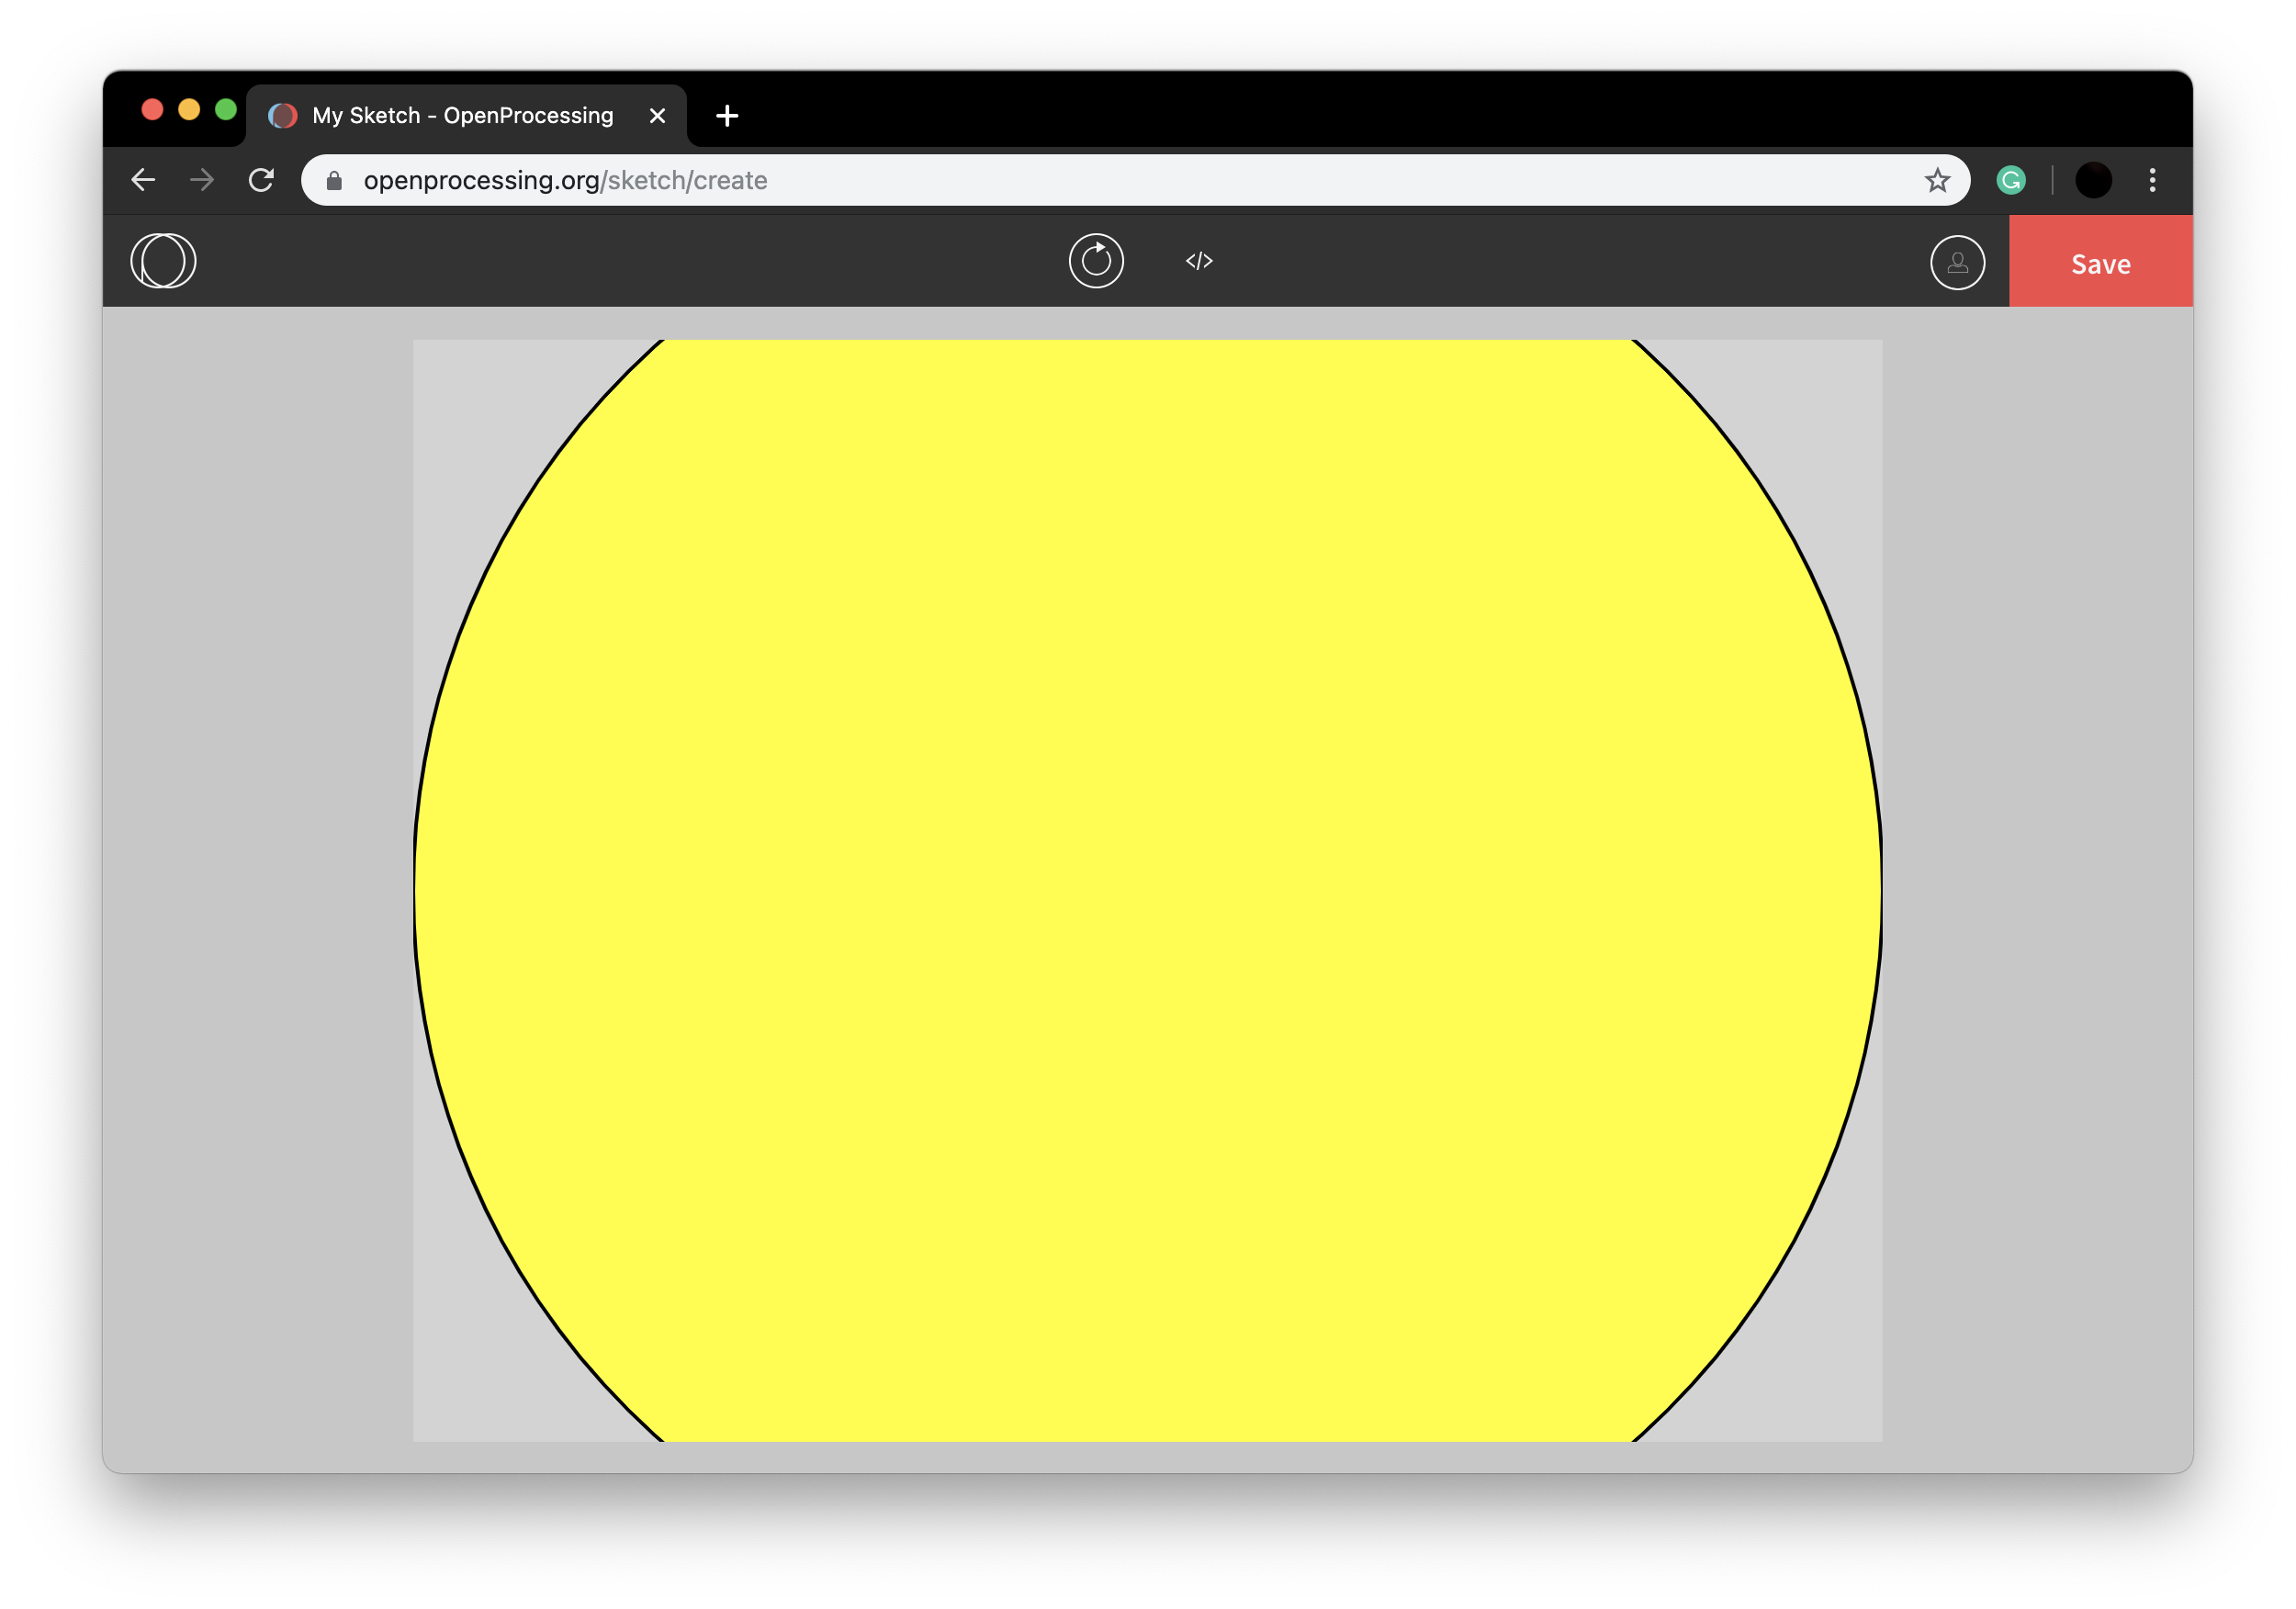Switch to the code editor view
Screen dimensions: 2296x1609
[x=1199, y=262]
